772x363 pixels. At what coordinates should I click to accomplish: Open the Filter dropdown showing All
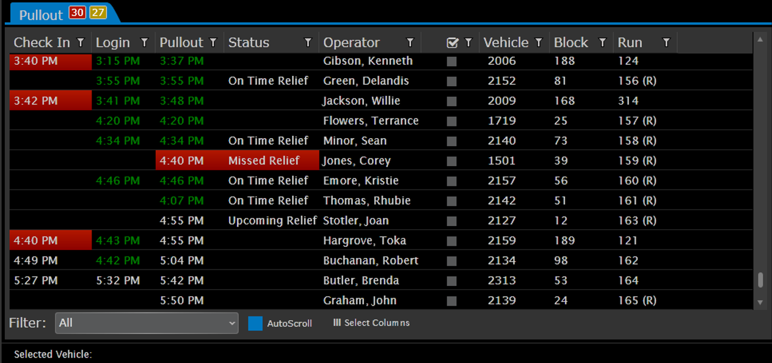tap(147, 323)
